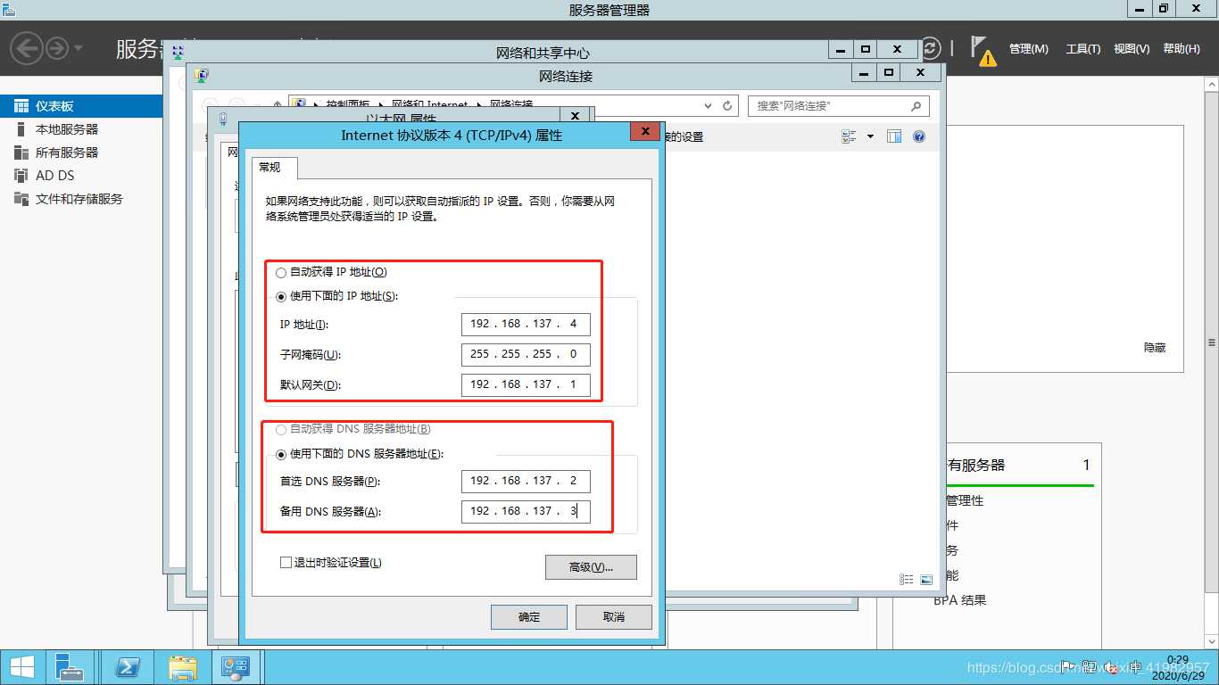Click Server Manager vertical scrollbar down arrow
Screen dimensions: 1219x685
pyautogui.click(x=1212, y=642)
